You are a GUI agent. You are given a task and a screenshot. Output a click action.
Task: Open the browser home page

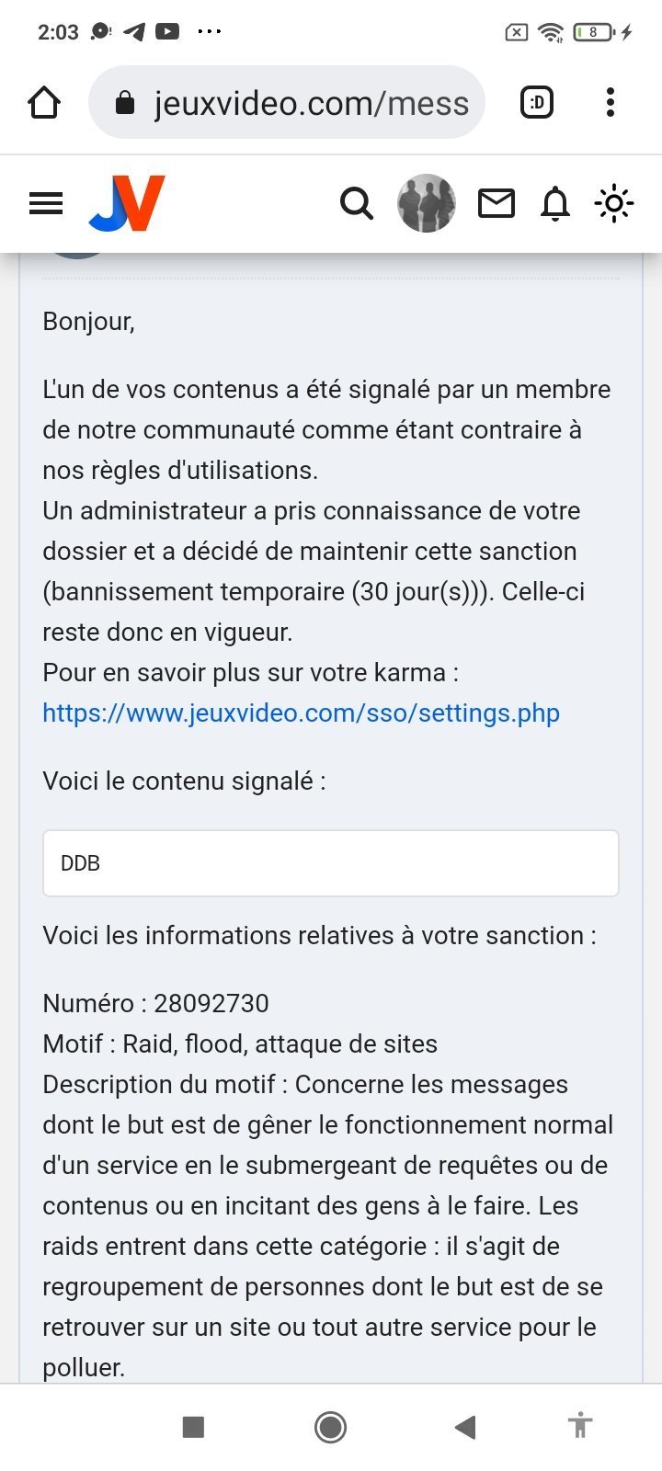[x=44, y=102]
